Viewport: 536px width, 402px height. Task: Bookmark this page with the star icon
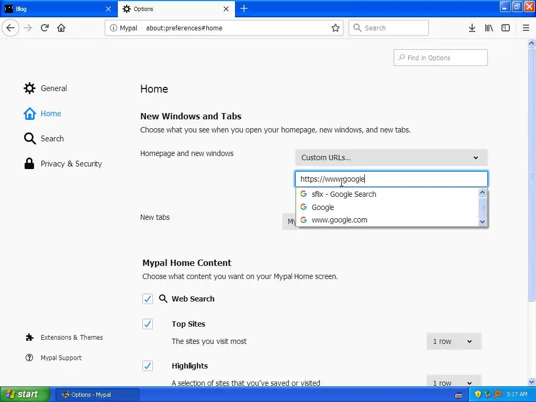pos(336,28)
